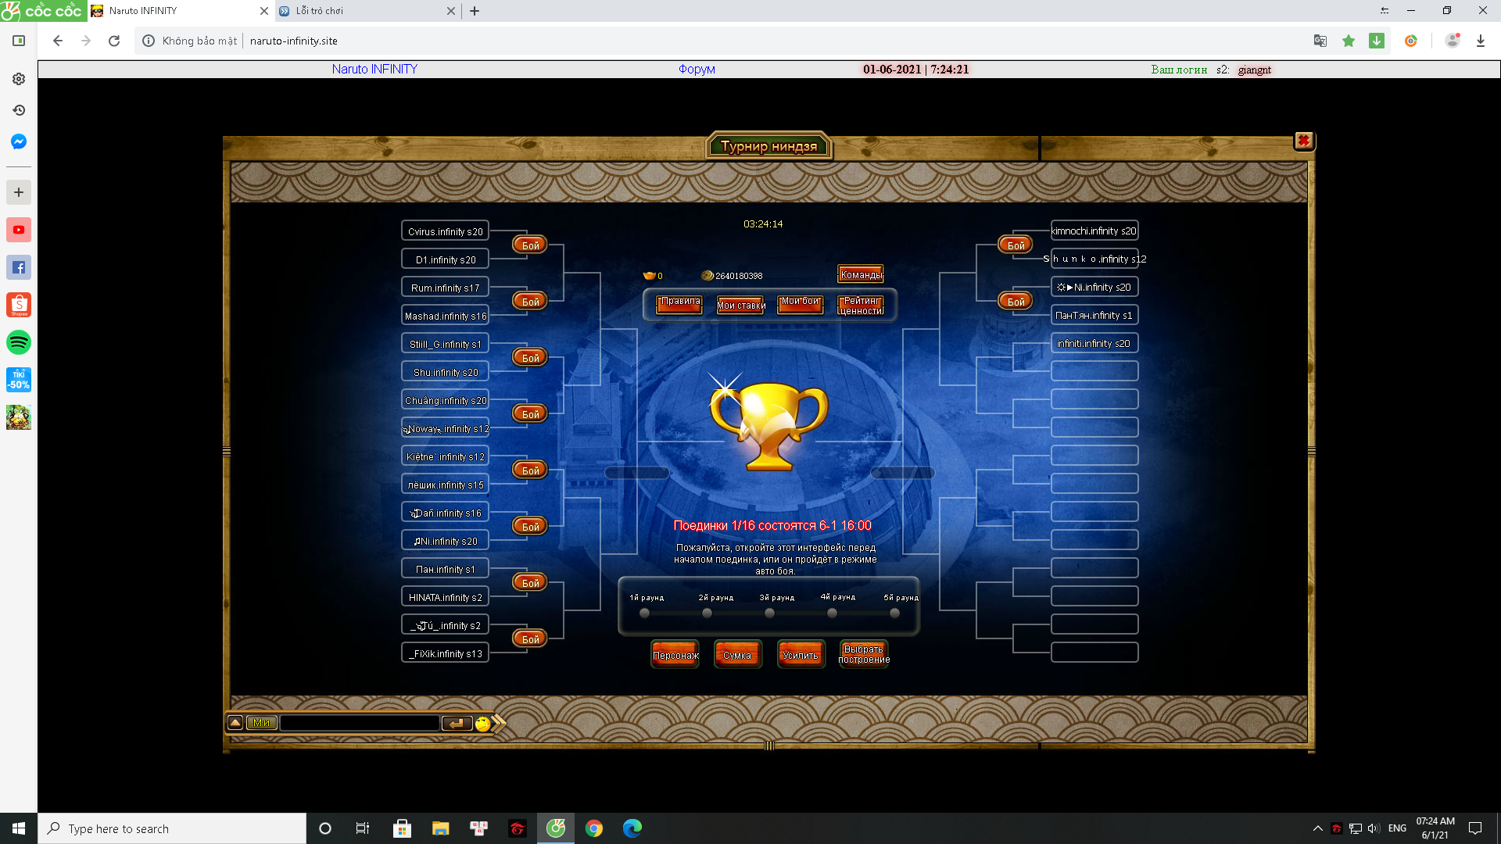Screen dimensions: 1501x844
Task: Click Бой for Chuáng vs Noway match
Action: coord(530,413)
